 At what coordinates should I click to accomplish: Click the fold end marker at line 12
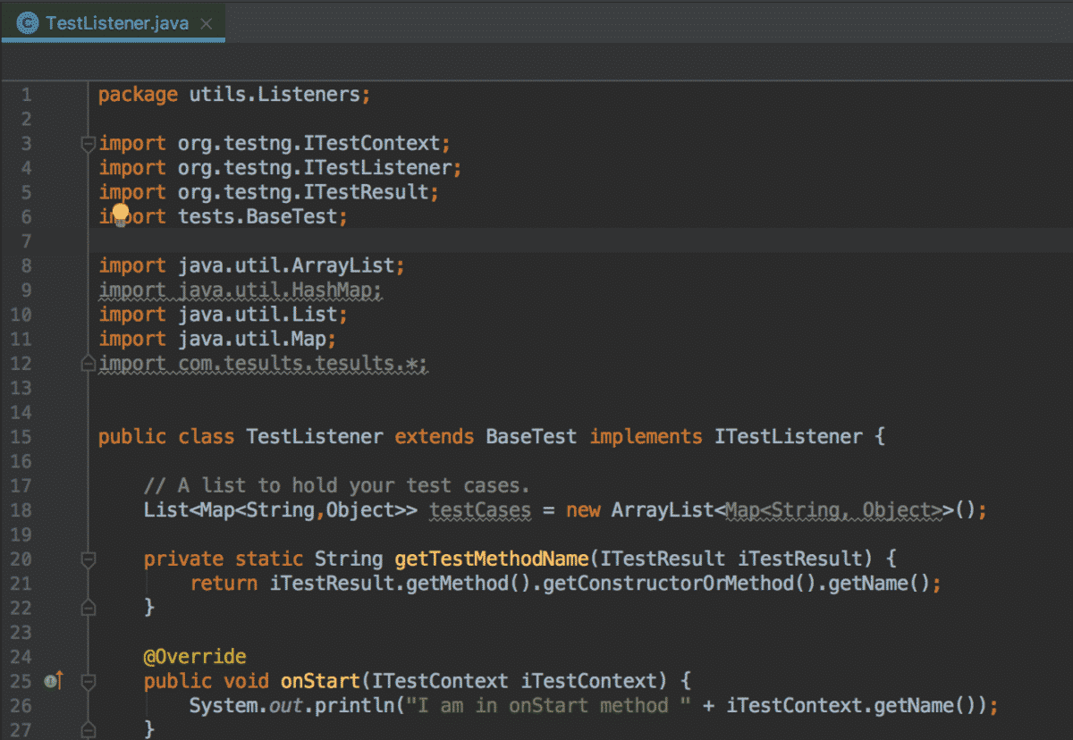pos(88,363)
